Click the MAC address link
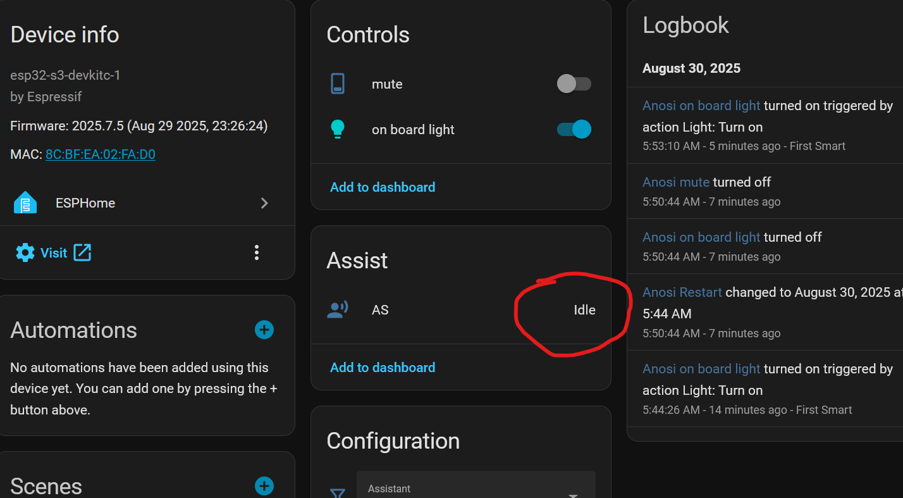Image resolution: width=903 pixels, height=498 pixels. click(101, 154)
